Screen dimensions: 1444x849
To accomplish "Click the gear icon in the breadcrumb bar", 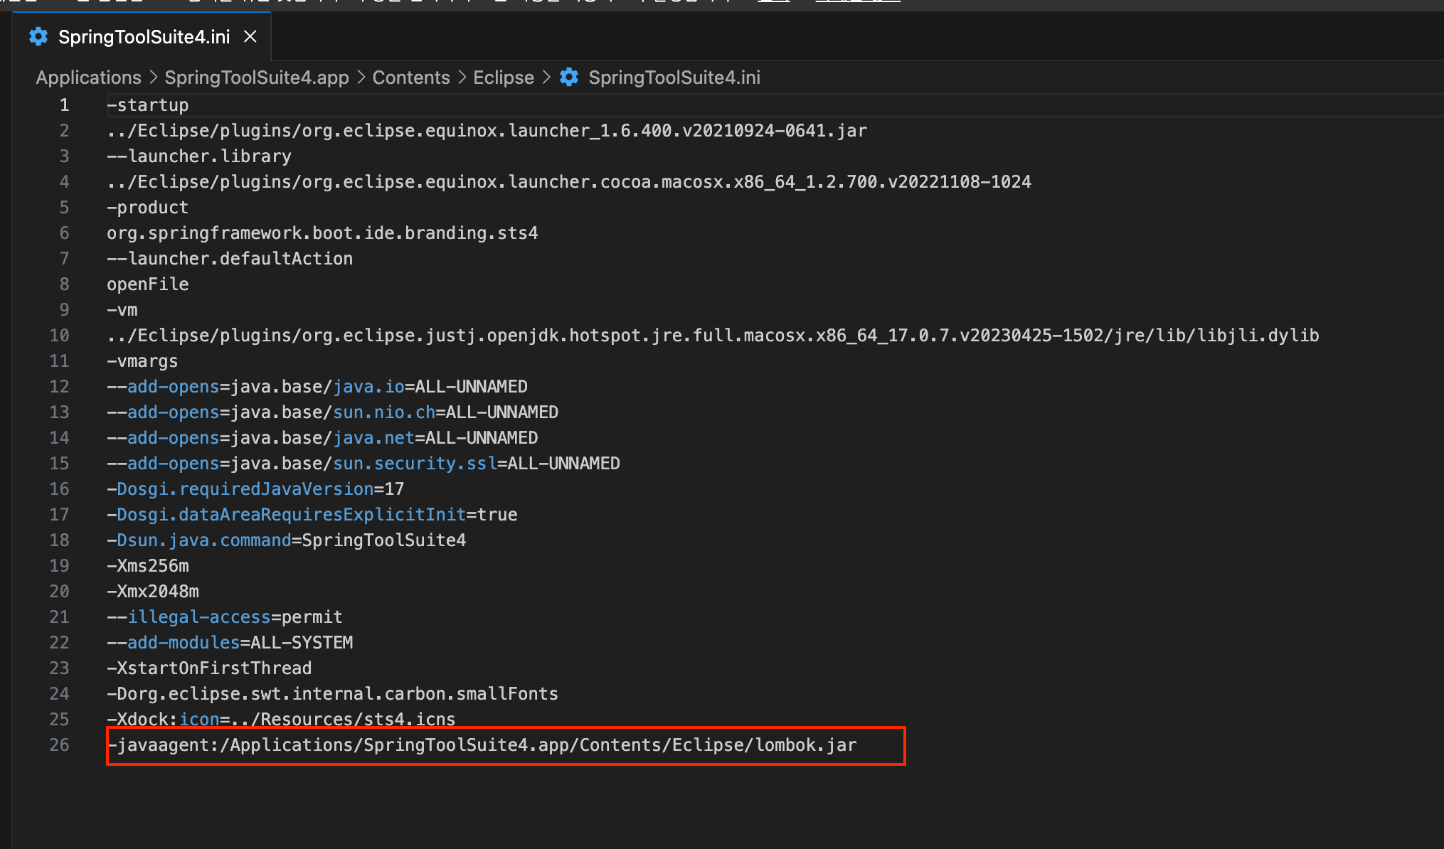I will [569, 77].
